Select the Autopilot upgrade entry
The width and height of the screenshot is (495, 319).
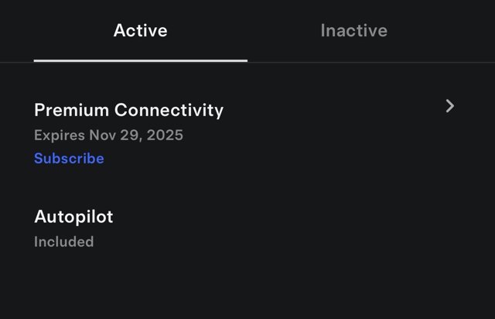73,217
